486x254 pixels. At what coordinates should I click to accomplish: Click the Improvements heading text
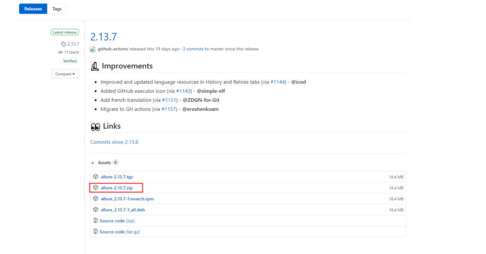coord(127,66)
